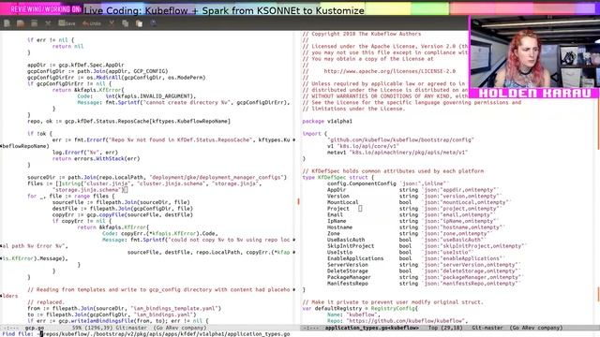Click 'type KfDefSpec struct {' declaration
This screenshot has width=600, height=337.
(x=338, y=177)
